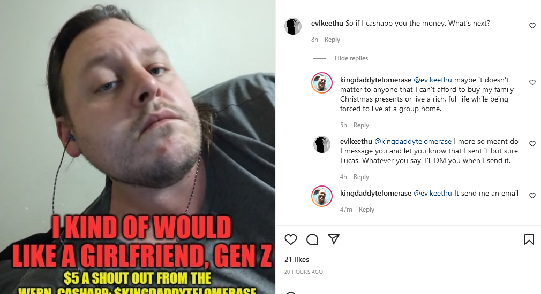Share post via paper plane icon
This screenshot has width=541, height=294.
(x=334, y=239)
